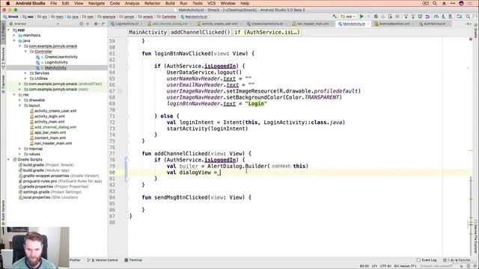Open the Navigate menu
479x269 pixels.
tap(97, 3)
